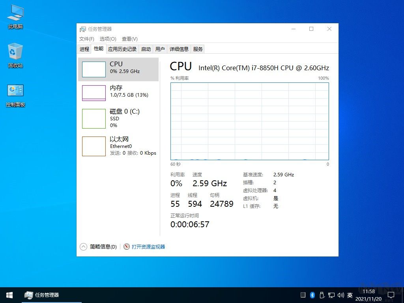Switch to the 进程 (Processes) tab
The height and width of the screenshot is (303, 404).
tap(84, 49)
